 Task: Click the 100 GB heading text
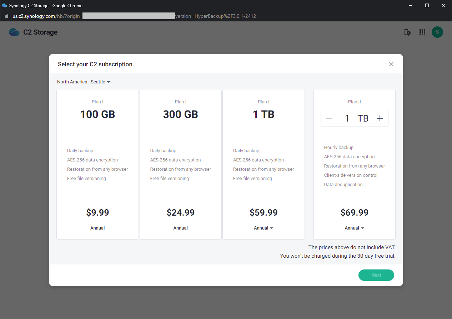click(97, 114)
